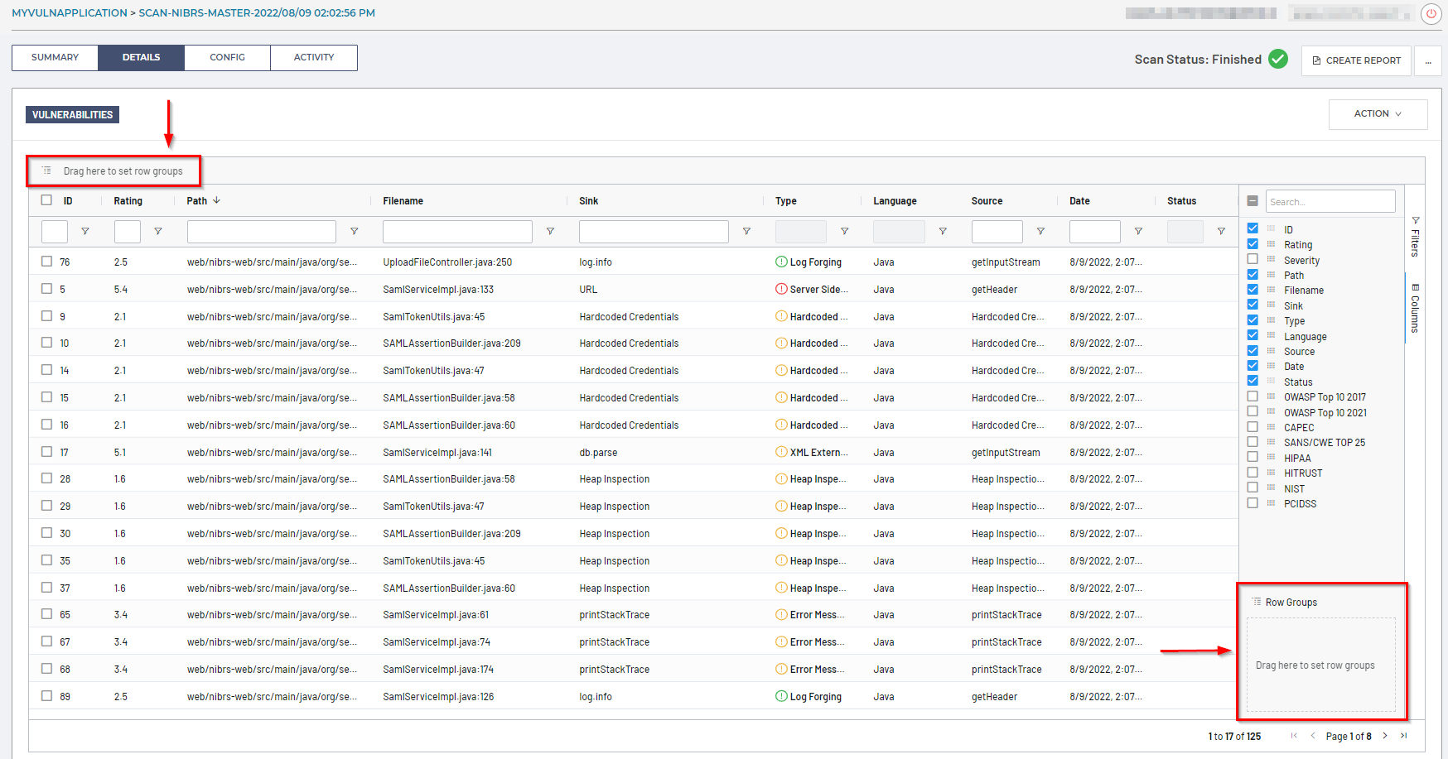Image resolution: width=1448 pixels, height=759 pixels.
Task: Open the ACTIVITY tab
Action: point(314,58)
